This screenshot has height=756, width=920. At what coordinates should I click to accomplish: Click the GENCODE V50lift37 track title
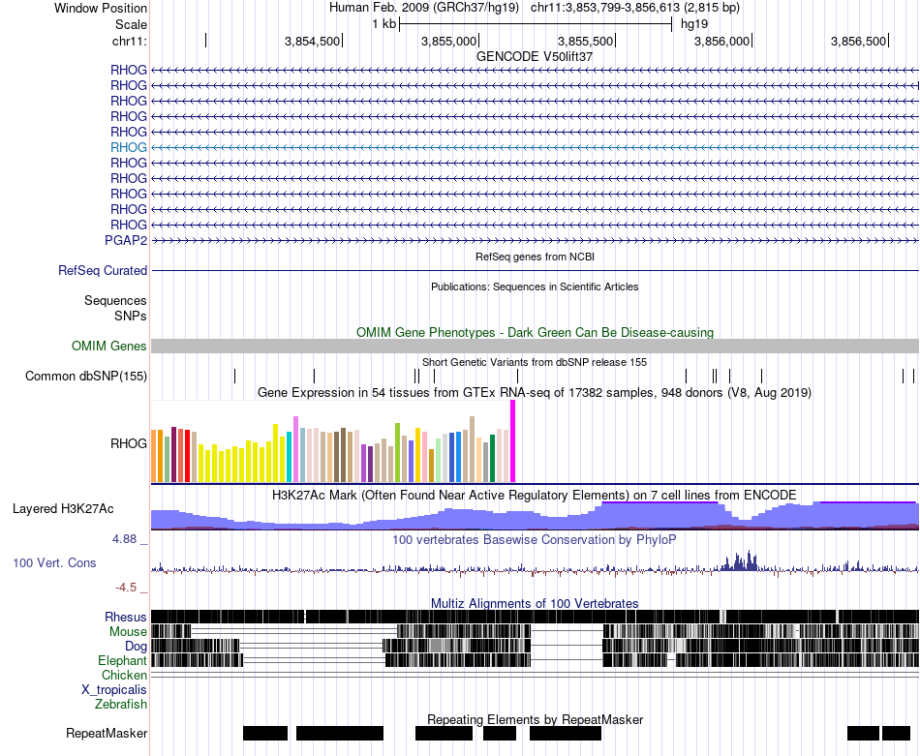pos(534,56)
